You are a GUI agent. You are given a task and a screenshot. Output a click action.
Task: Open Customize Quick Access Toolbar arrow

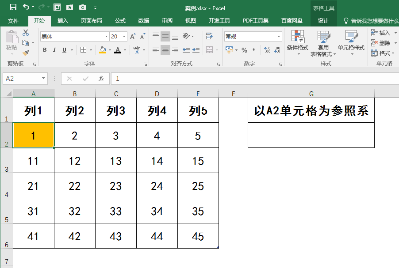tap(95, 8)
